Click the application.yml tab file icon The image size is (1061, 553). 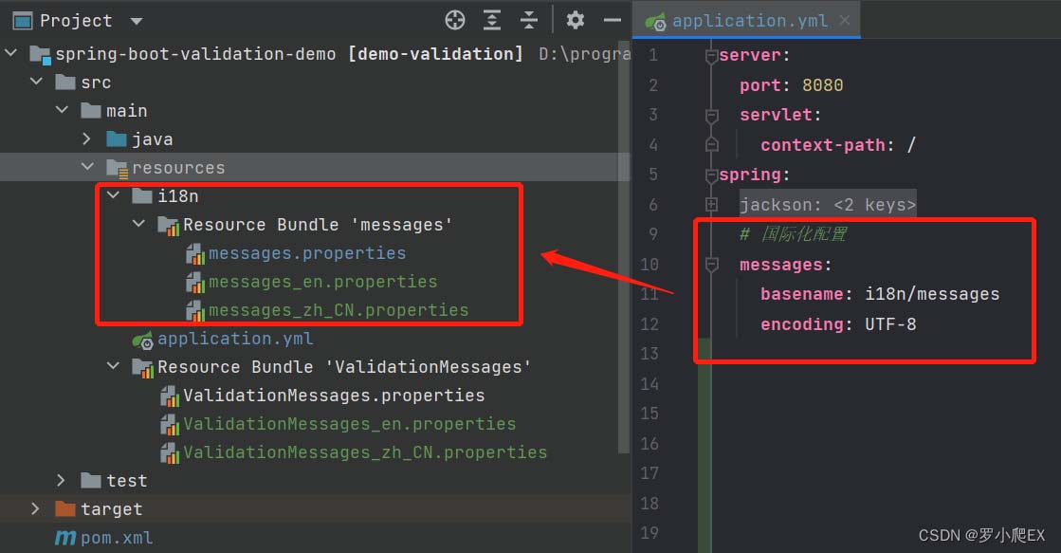(x=655, y=23)
